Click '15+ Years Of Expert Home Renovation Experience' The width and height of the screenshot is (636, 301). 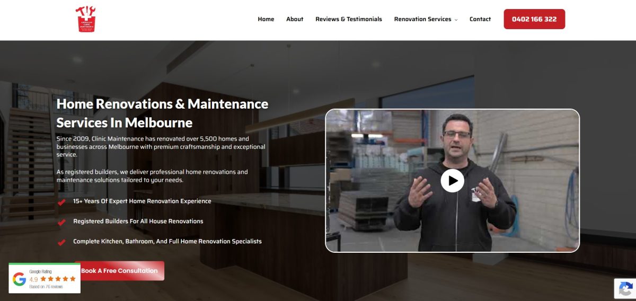click(142, 201)
